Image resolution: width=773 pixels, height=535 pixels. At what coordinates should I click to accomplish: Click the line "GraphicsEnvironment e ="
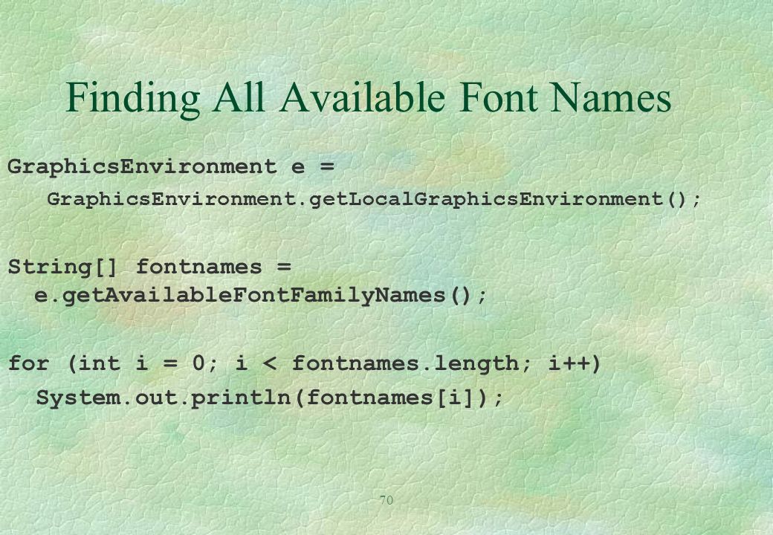[x=171, y=167]
